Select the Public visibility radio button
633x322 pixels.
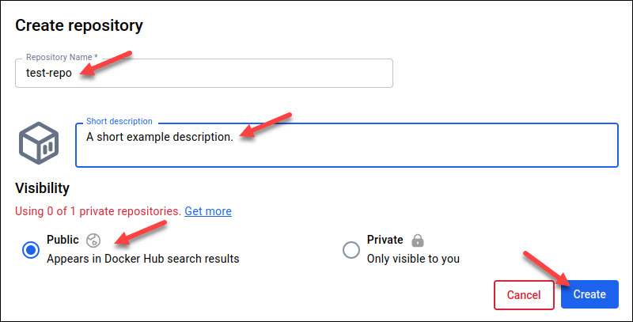tap(31, 250)
